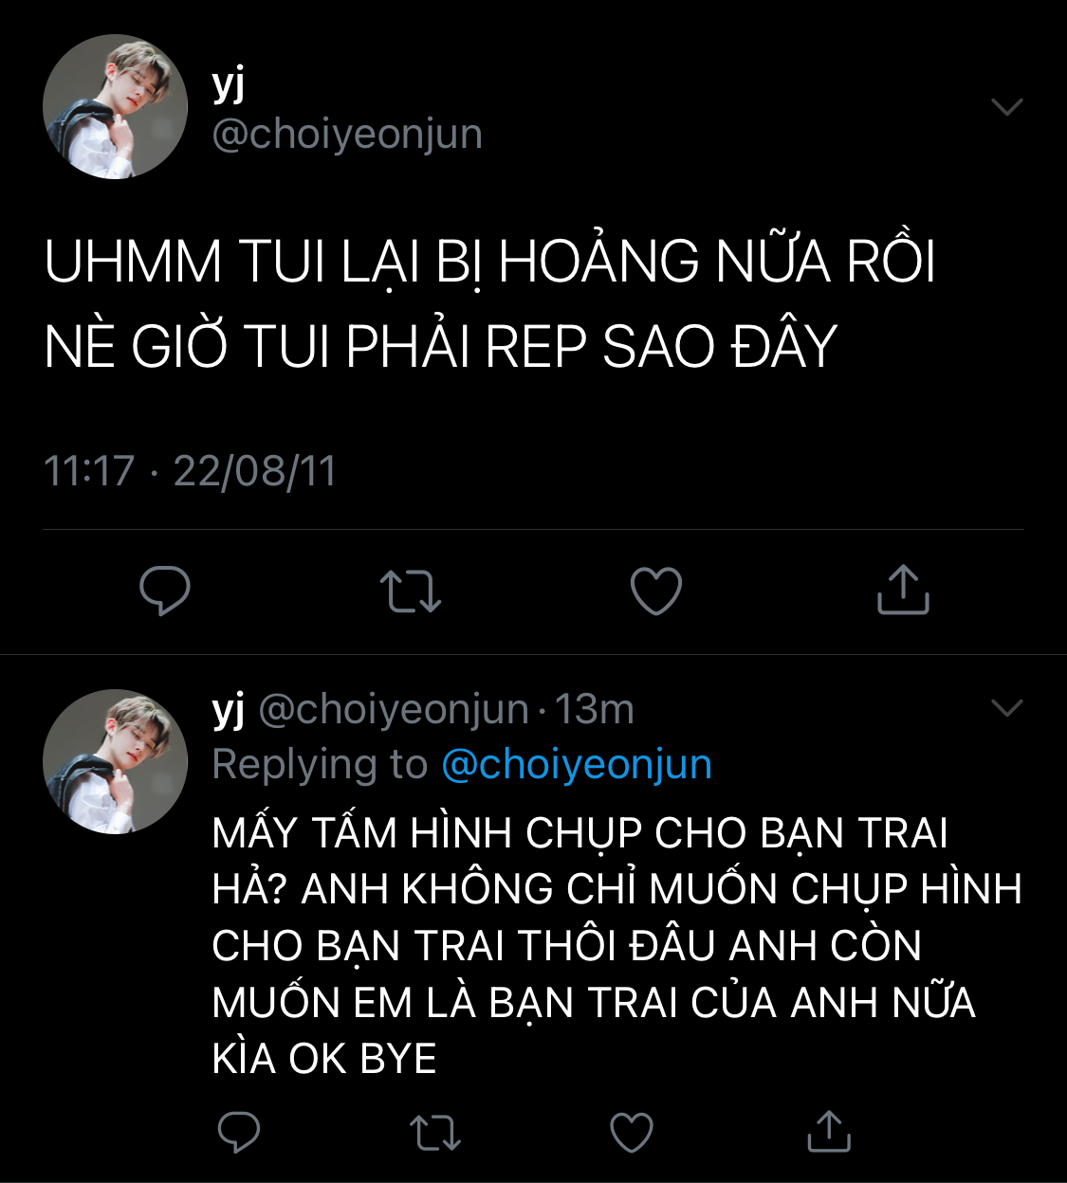Retweet the 13m reply tweet

435,1133
